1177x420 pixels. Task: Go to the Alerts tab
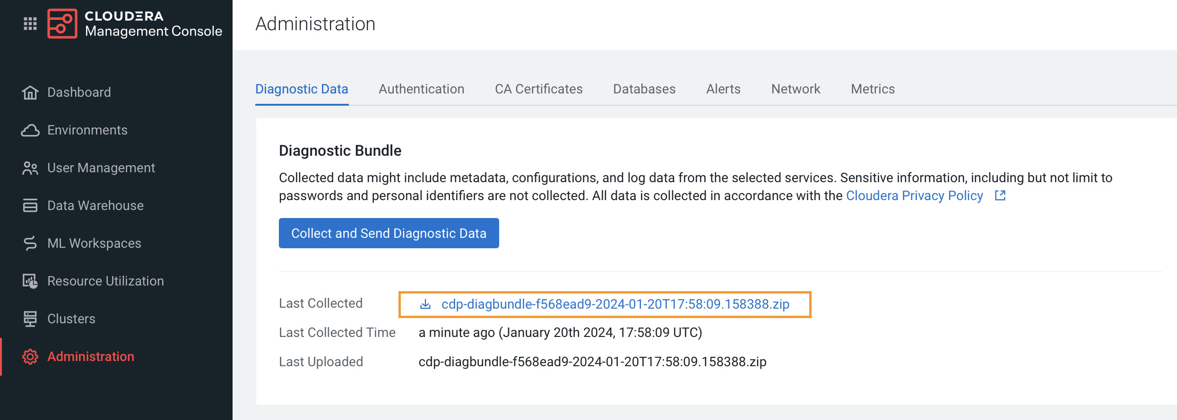(723, 89)
